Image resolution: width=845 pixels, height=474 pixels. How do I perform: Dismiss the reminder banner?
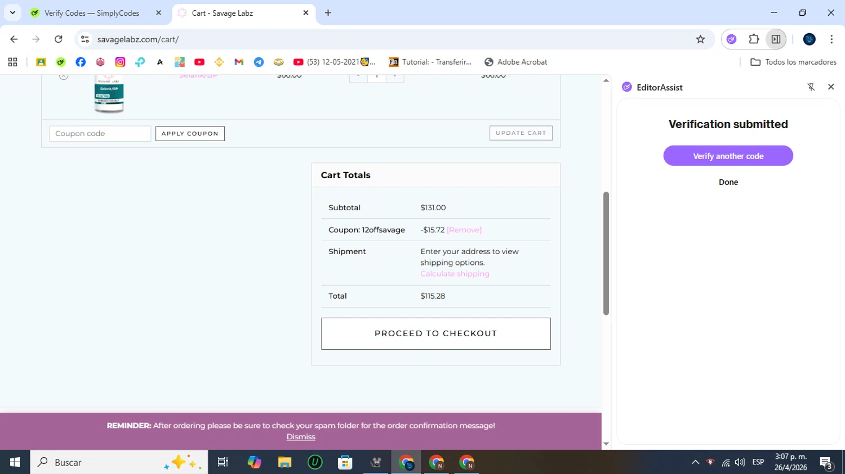point(301,437)
